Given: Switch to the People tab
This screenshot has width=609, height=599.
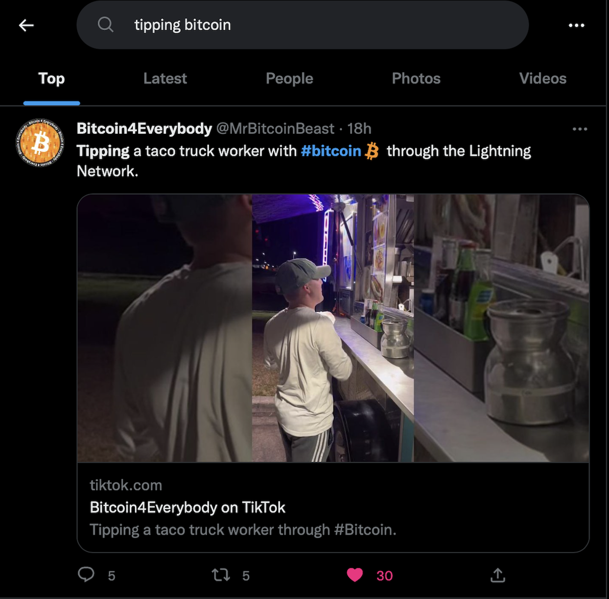Looking at the screenshot, I should pyautogui.click(x=289, y=79).
